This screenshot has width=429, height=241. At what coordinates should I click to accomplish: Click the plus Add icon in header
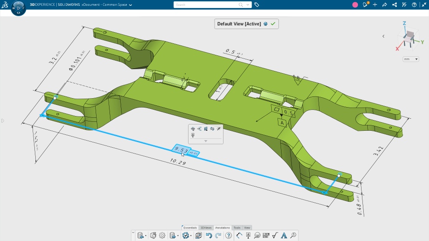(375, 4)
